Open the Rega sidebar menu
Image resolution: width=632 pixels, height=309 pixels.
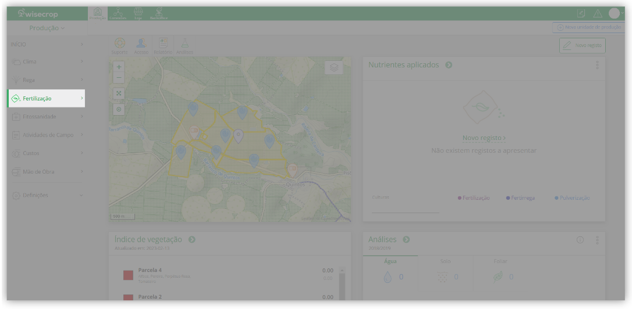coord(47,80)
